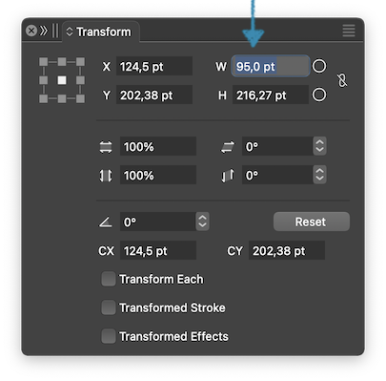Edit the horizontal shear angle field
This screenshot has height=381, width=386.
(277, 146)
